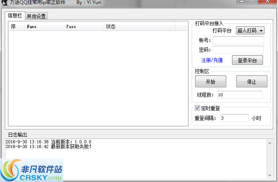Screen dimensions: 278x182
Task: Open the 注册/充值 link
Action: point(212,60)
